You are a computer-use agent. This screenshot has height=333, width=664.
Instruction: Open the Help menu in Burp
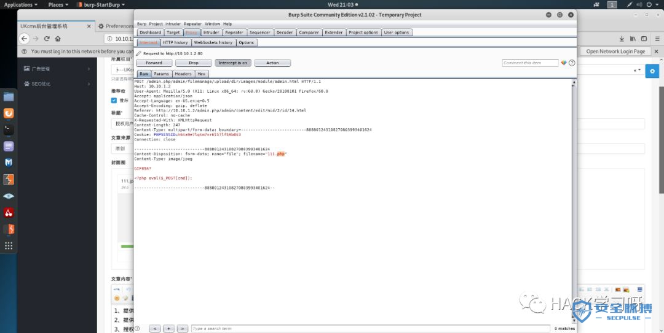227,24
